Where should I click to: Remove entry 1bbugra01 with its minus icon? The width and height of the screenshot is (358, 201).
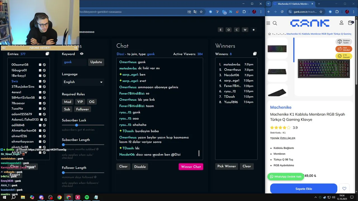40,70
